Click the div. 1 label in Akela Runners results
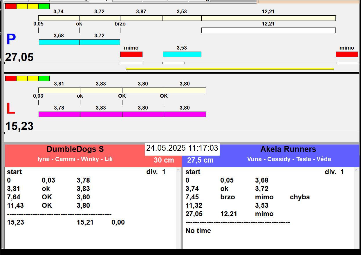 coord(334,172)
